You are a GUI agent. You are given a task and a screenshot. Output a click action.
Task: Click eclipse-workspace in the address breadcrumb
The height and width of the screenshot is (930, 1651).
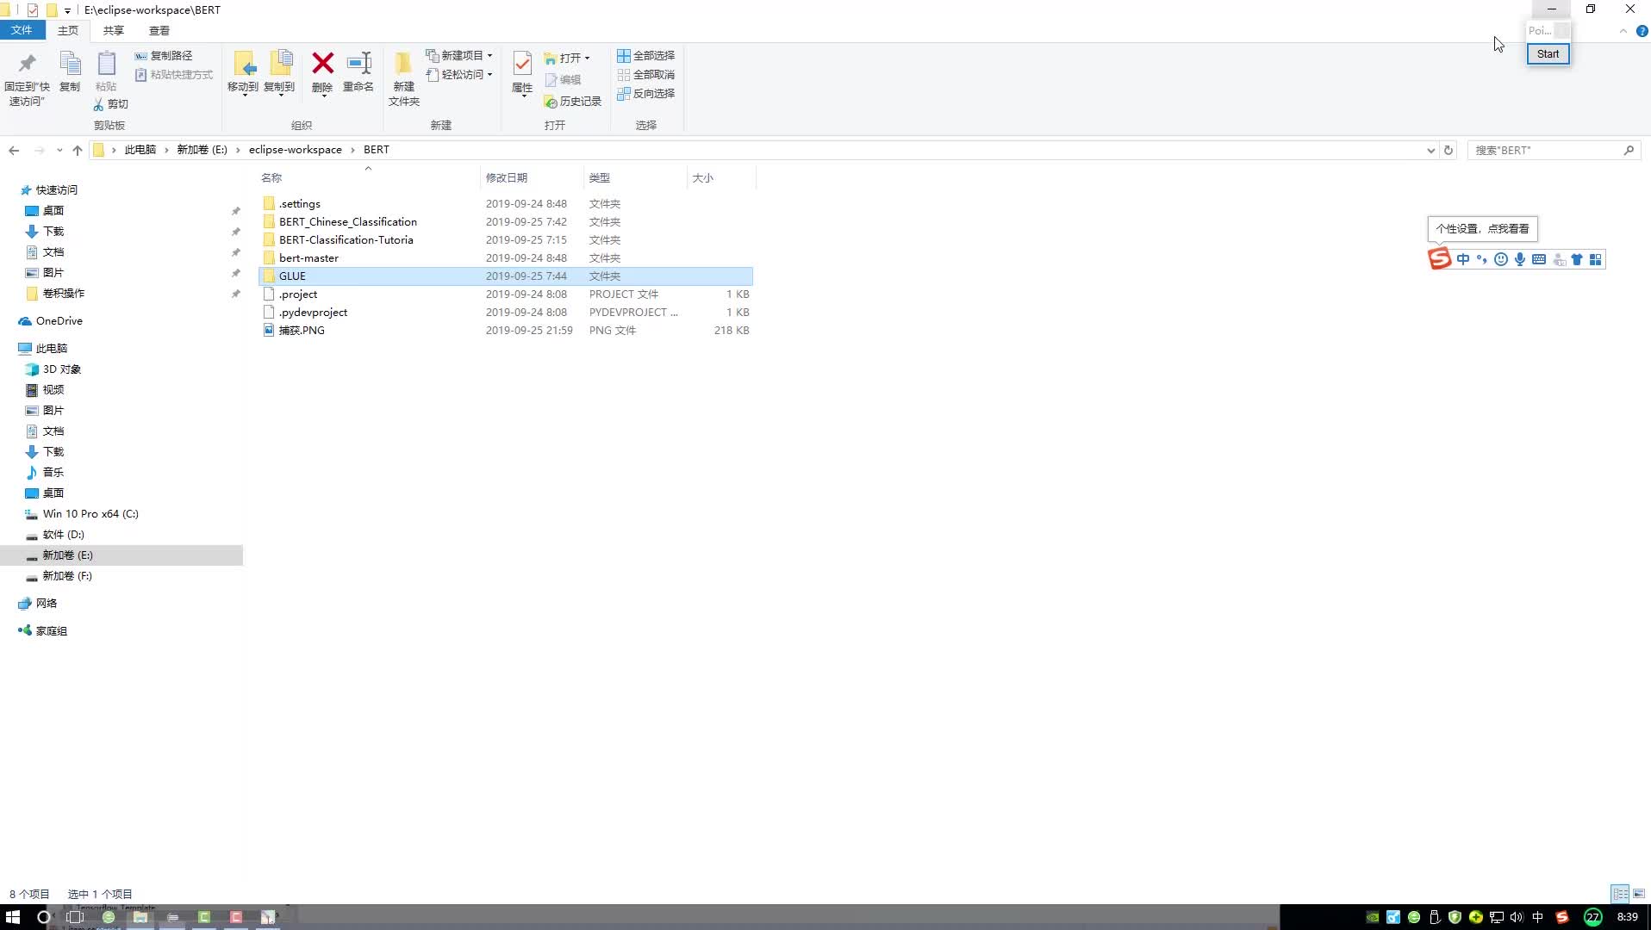pos(295,150)
